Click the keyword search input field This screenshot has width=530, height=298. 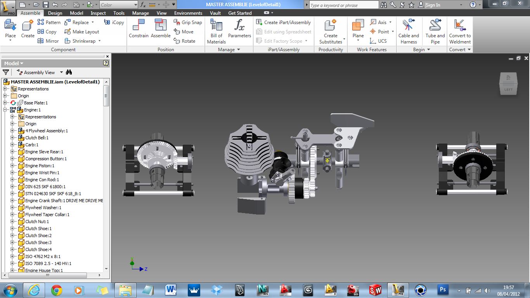click(x=344, y=5)
